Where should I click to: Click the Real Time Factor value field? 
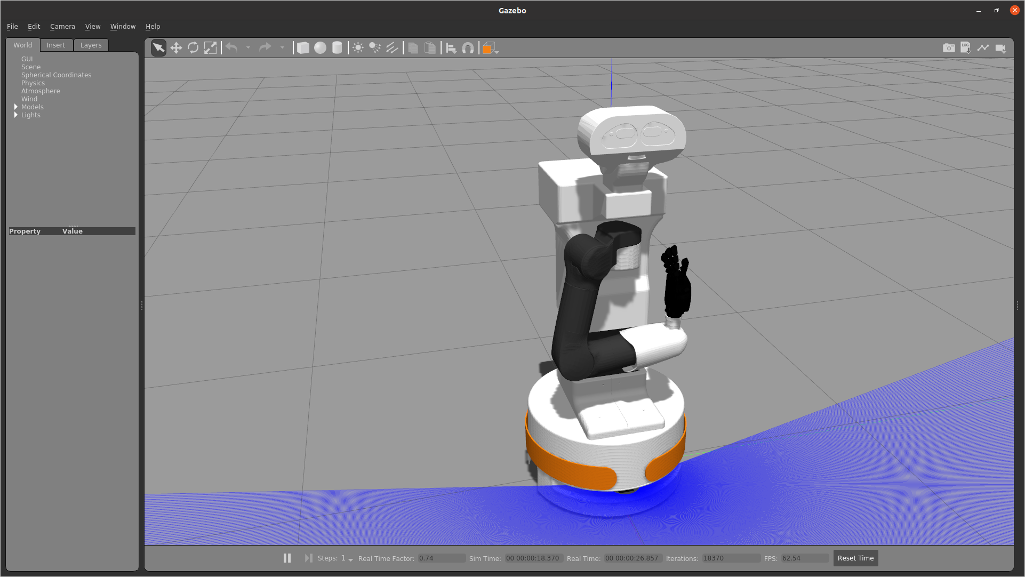pyautogui.click(x=441, y=558)
